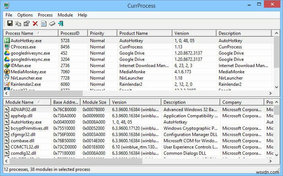283x176 pixels.
Task: Click the apphelp.dll module icon
Action: 7,115
